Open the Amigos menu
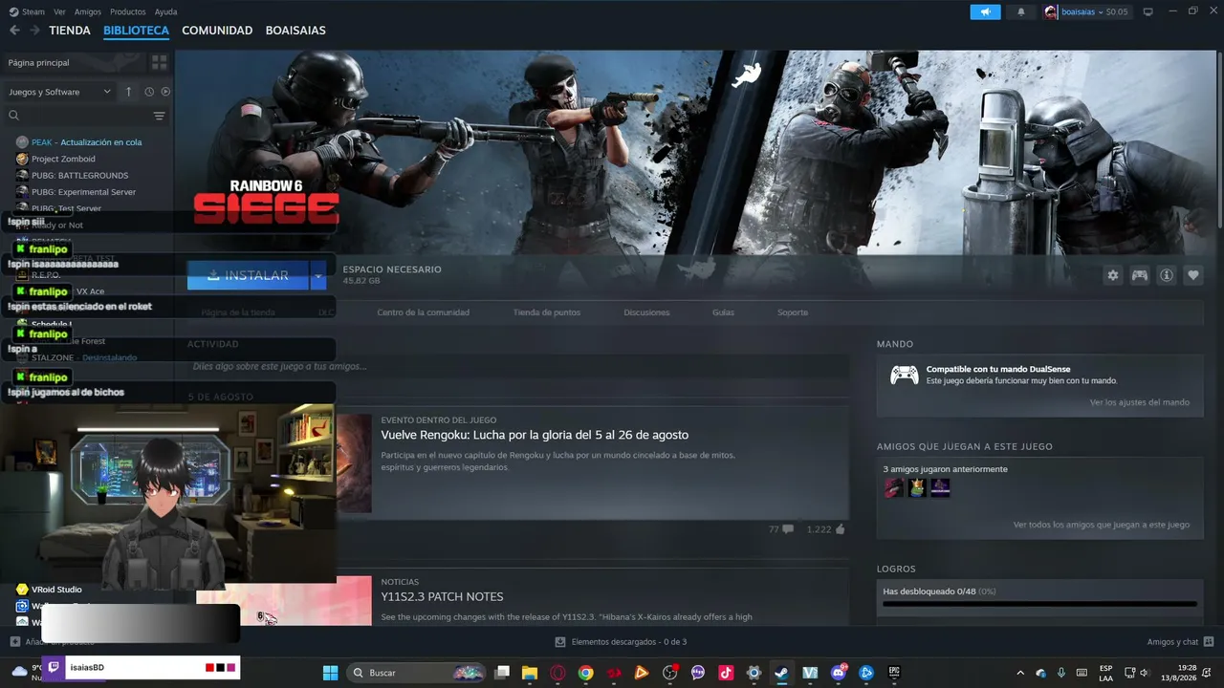This screenshot has height=688, width=1224. click(88, 11)
